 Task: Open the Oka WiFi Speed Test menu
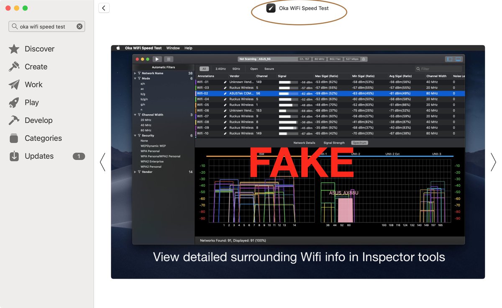pyautogui.click(x=143, y=48)
